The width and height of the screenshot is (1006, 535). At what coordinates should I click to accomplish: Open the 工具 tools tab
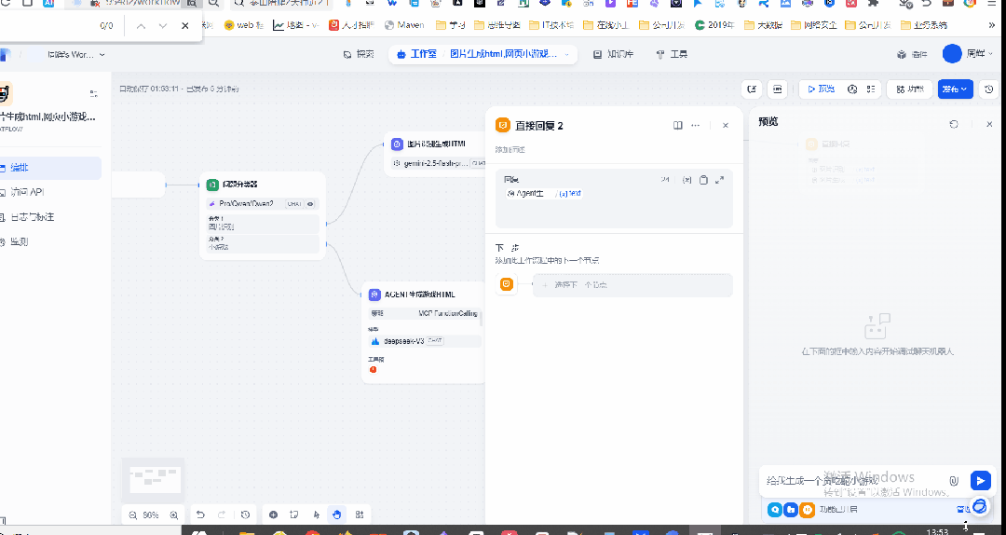(x=672, y=55)
